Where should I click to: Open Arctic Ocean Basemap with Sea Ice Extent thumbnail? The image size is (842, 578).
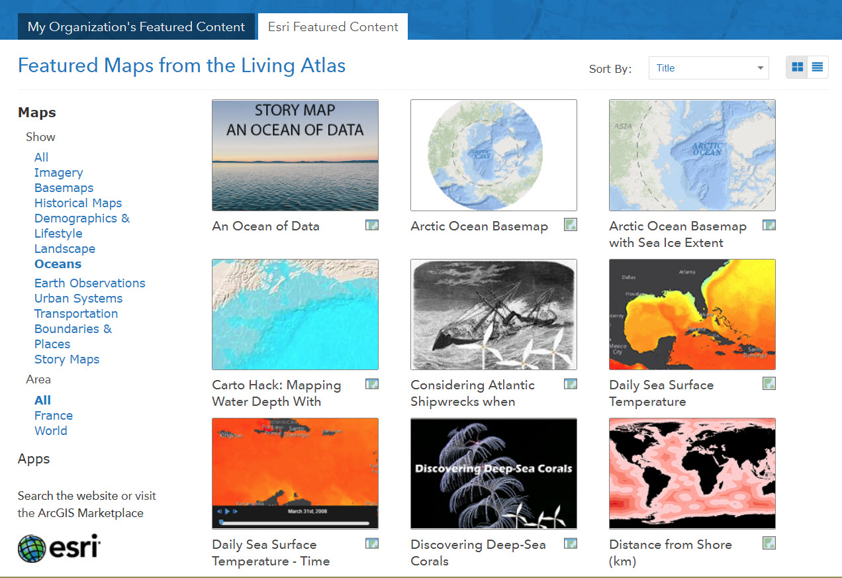pos(692,156)
